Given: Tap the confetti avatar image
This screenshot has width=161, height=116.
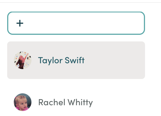Looking at the screenshot, I should (x=23, y=60).
